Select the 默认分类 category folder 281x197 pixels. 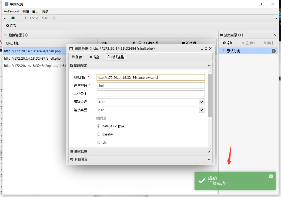[233, 51]
